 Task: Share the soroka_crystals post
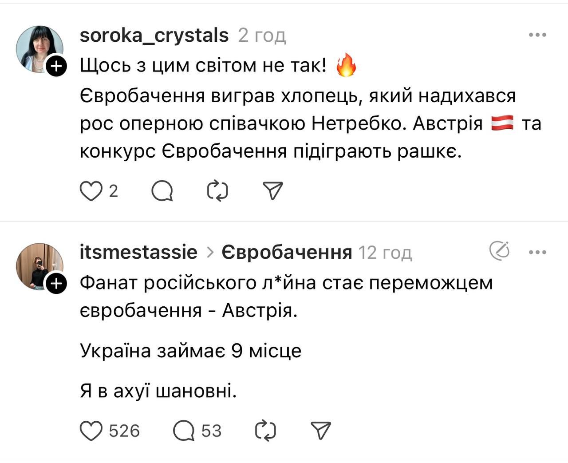coord(273,191)
